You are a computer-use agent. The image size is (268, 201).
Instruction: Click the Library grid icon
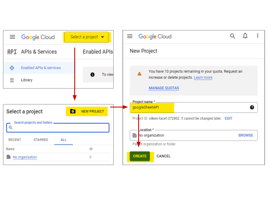12,80
